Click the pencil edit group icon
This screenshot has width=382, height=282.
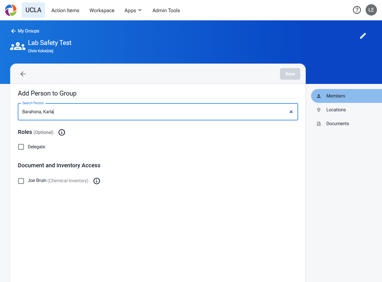(x=363, y=36)
